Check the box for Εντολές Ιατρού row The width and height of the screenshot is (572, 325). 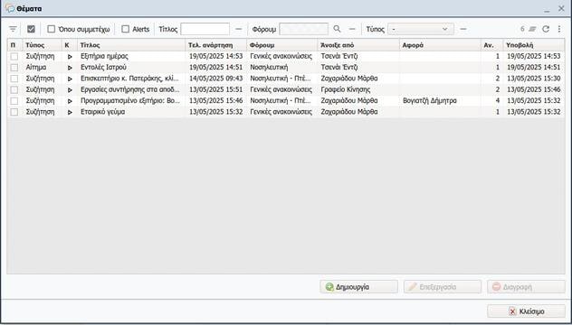coord(14,68)
